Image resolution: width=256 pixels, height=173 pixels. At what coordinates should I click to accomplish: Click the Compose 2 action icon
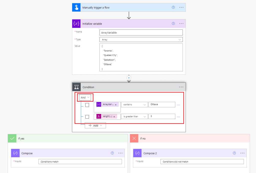click(137, 153)
